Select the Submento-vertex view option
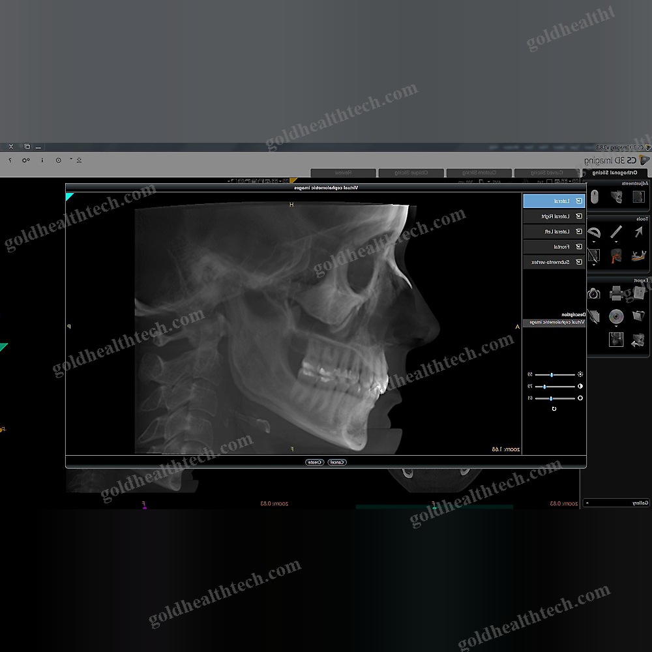Image resolution: width=652 pixels, height=652 pixels. [x=554, y=262]
